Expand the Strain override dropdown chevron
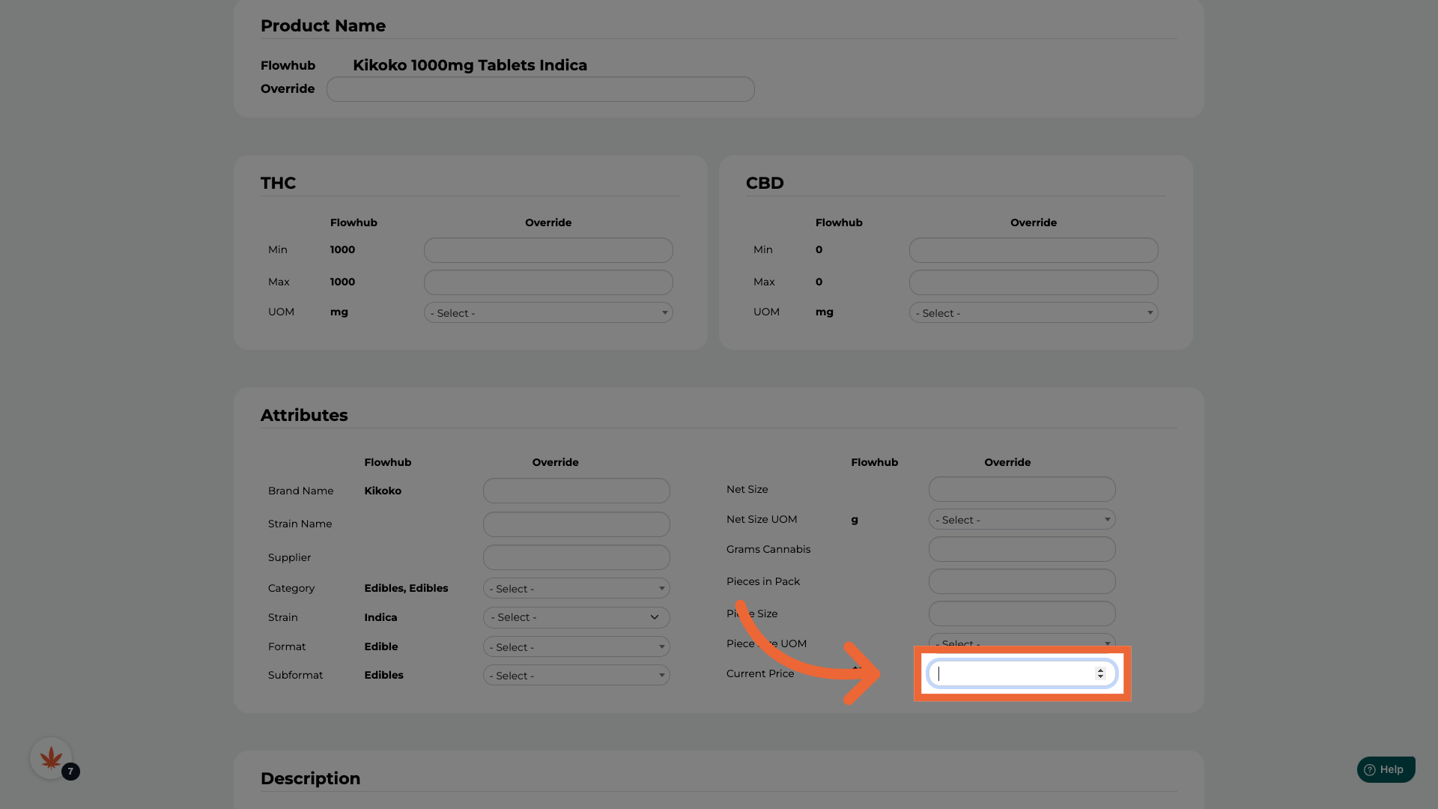Image resolution: width=1438 pixels, height=809 pixels. point(654,617)
